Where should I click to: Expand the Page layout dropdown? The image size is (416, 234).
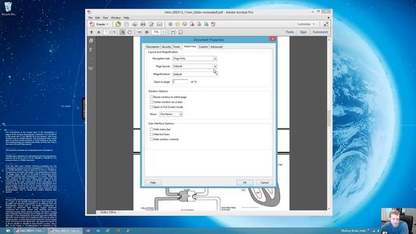[x=215, y=66]
